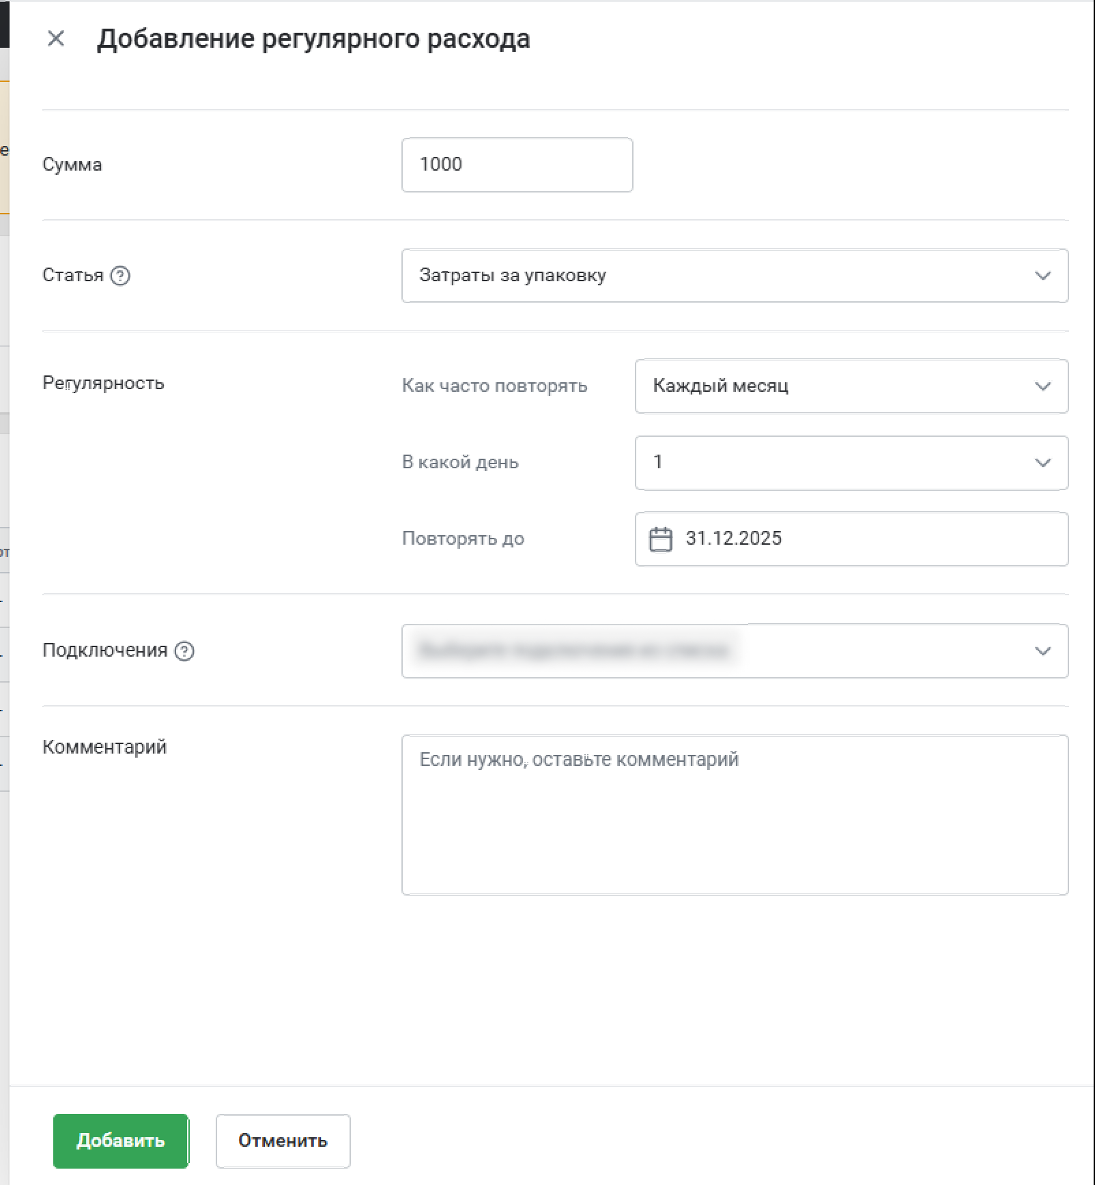Click the help icon next to Статья
Viewport: 1095px width, 1185px height.
coord(120,276)
